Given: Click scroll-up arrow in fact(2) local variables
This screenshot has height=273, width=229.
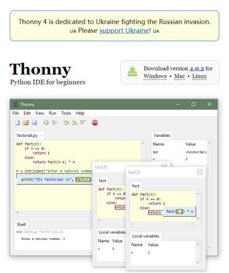Looking at the screenshot, I should coord(198,244).
